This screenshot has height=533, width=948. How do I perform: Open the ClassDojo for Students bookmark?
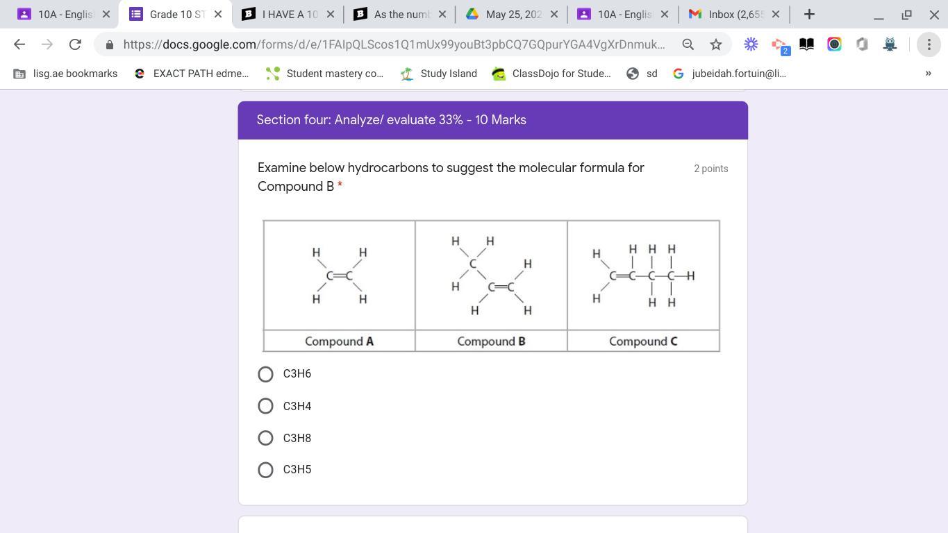point(551,74)
